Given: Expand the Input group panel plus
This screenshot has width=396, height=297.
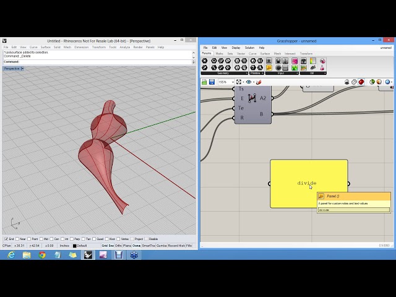Looking at the screenshot, I should click(297, 73).
